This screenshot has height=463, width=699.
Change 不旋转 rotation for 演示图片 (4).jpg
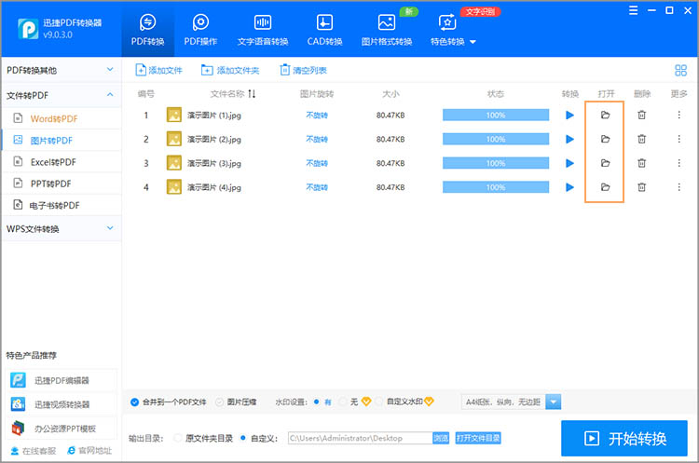[317, 187]
